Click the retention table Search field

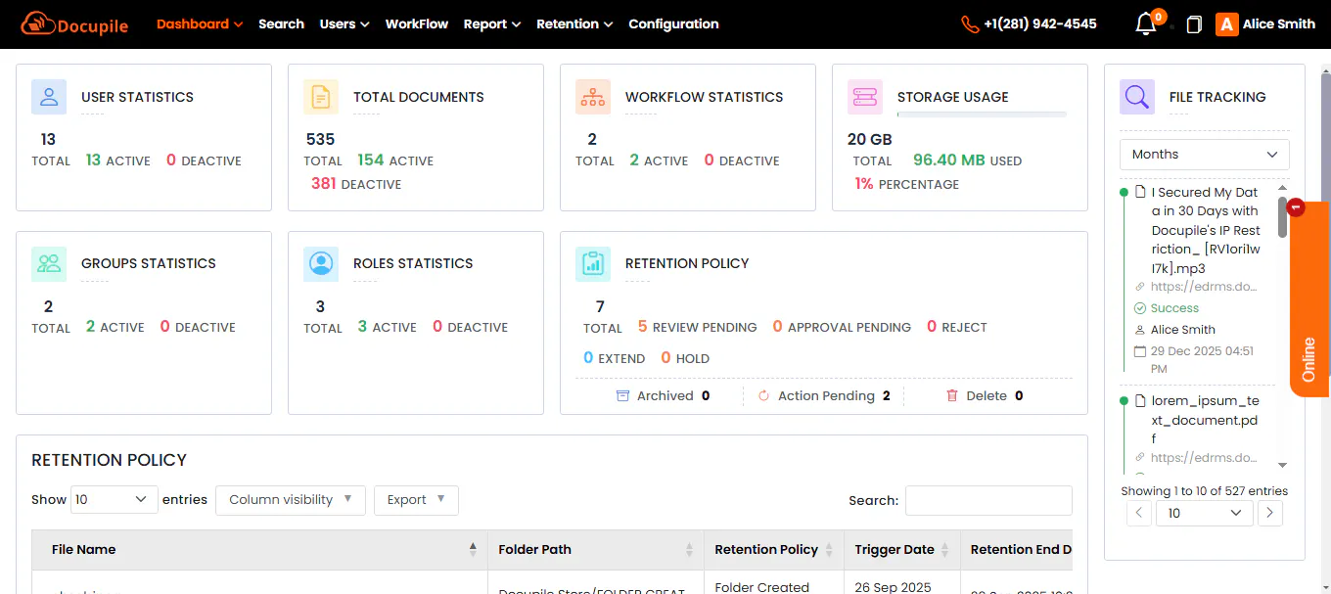pyautogui.click(x=988, y=500)
